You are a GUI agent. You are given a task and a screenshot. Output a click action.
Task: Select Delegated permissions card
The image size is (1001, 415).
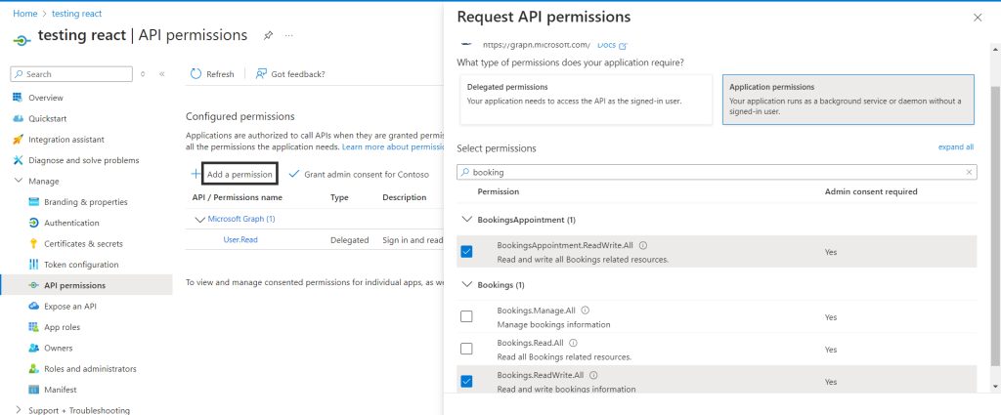click(x=586, y=100)
